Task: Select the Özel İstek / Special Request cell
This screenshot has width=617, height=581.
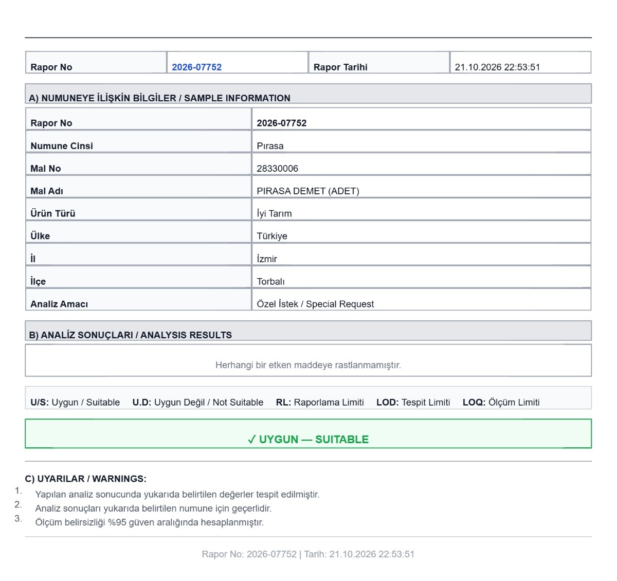Action: 421,300
